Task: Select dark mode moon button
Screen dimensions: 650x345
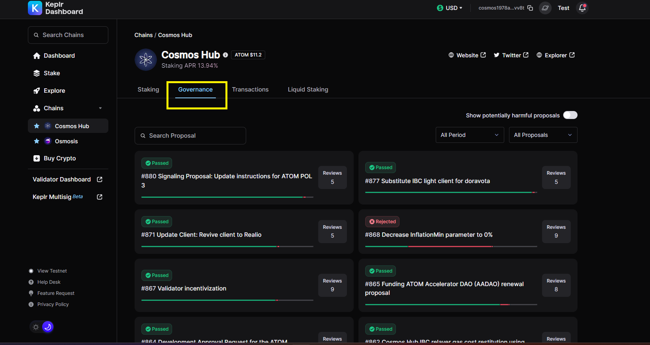Action: [x=48, y=327]
